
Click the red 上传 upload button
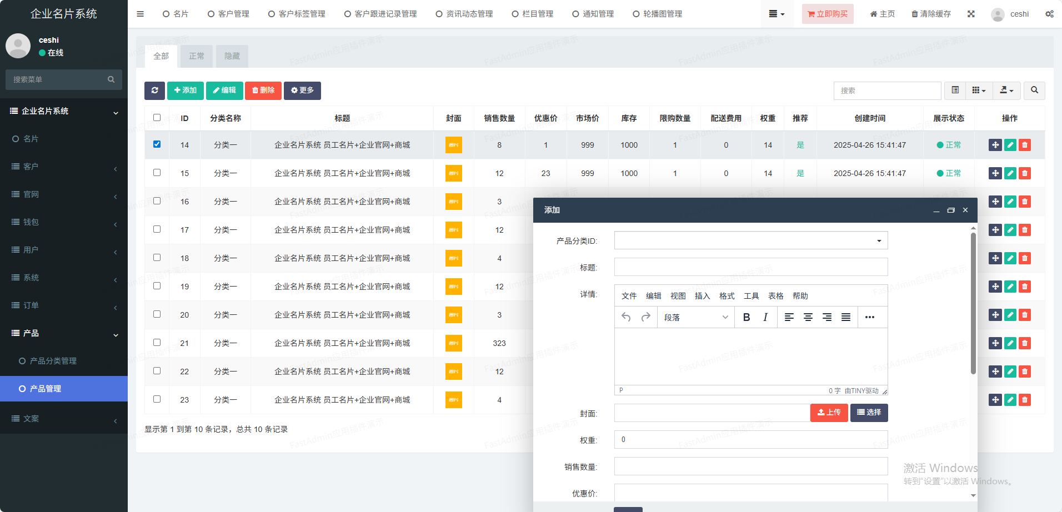click(829, 413)
